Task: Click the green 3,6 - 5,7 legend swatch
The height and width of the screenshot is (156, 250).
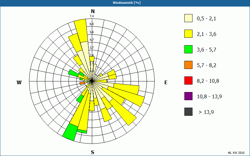Action: (188, 49)
